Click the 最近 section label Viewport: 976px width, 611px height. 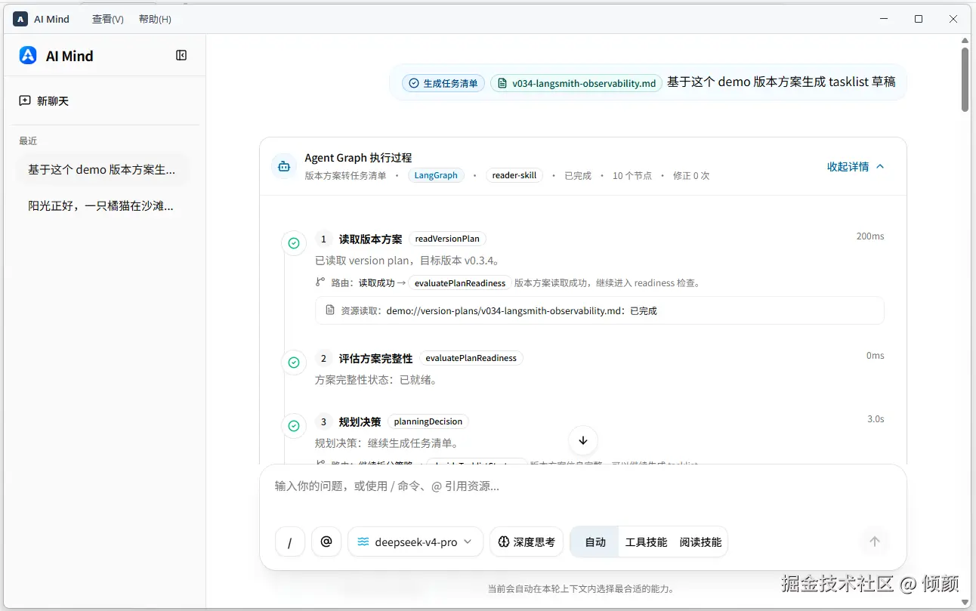[x=28, y=141]
